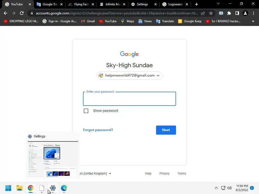Focus the Enter your password field

pos(129,99)
